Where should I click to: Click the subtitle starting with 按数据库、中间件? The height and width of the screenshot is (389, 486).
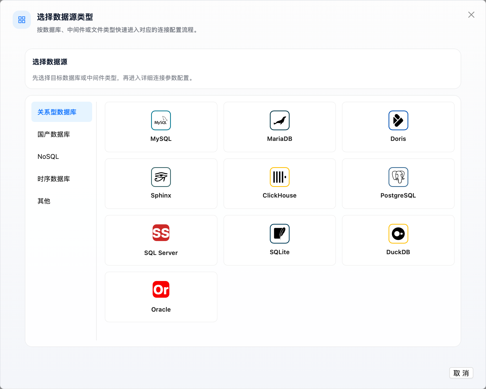tap(117, 30)
